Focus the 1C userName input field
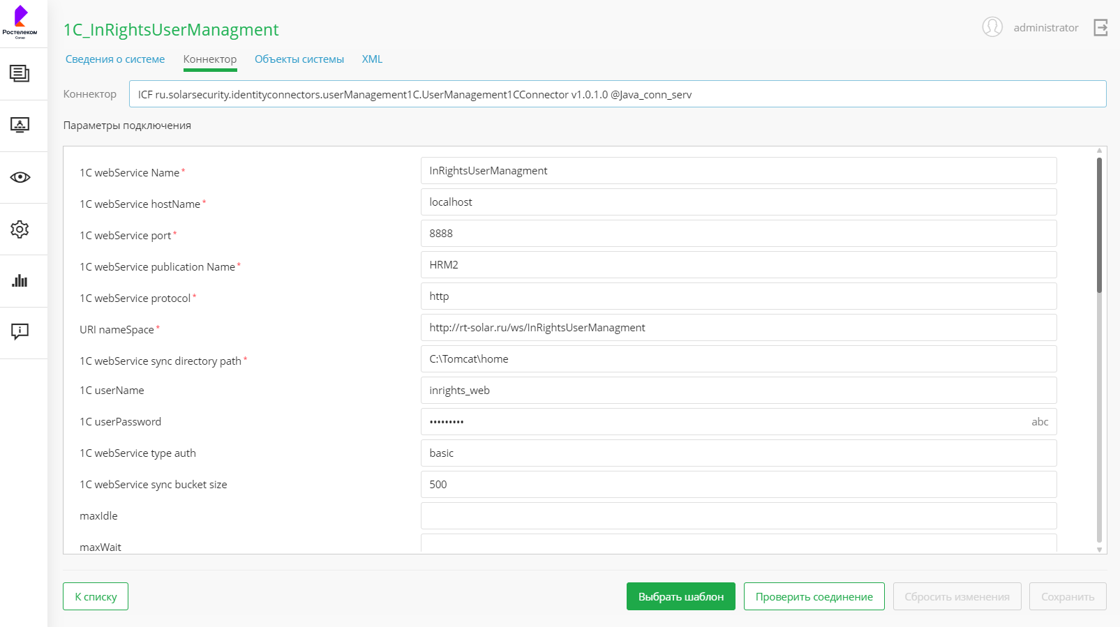The width and height of the screenshot is (1120, 627). 738,391
